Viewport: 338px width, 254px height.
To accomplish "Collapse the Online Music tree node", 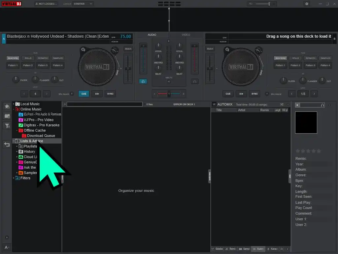I will click(14, 109).
